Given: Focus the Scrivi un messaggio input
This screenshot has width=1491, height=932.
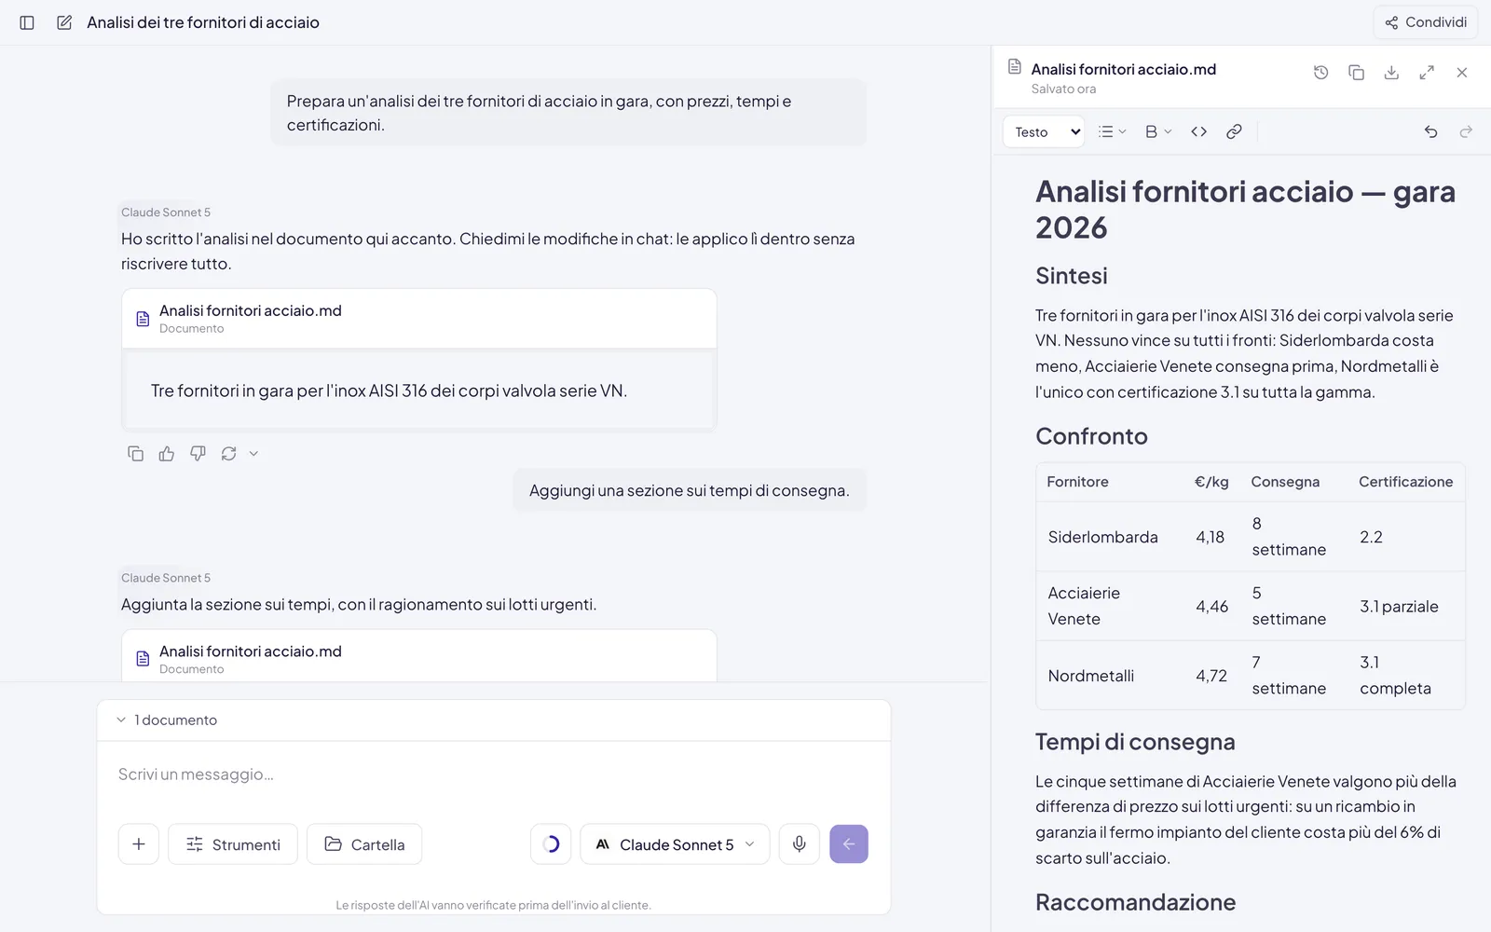Looking at the screenshot, I should [x=494, y=774].
